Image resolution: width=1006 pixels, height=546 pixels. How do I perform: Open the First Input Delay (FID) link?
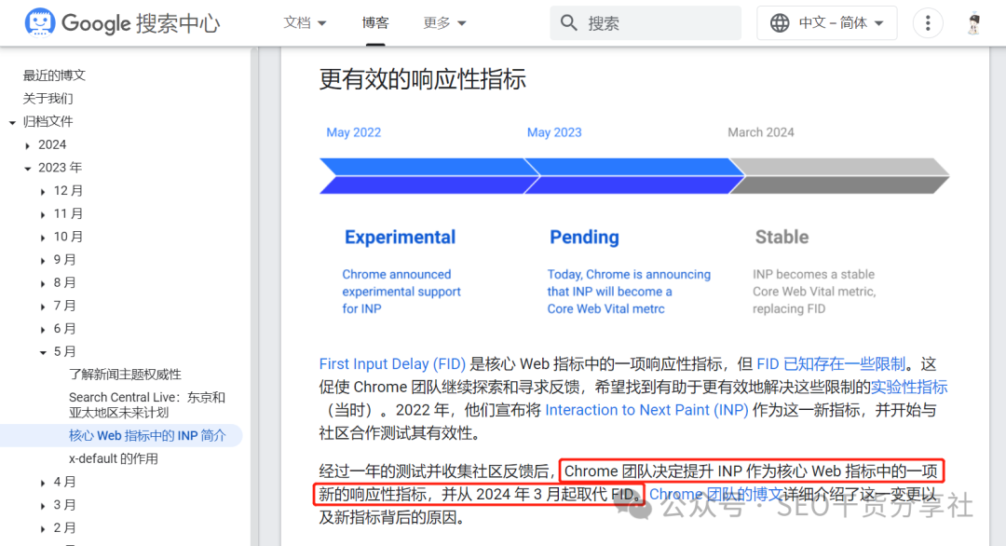coord(392,364)
